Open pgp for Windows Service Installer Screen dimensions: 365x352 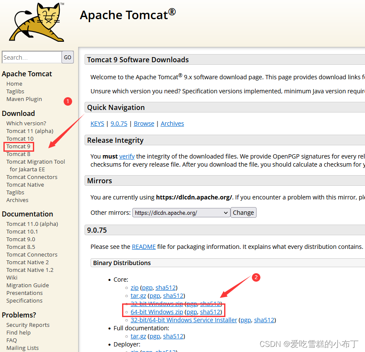[246, 320]
